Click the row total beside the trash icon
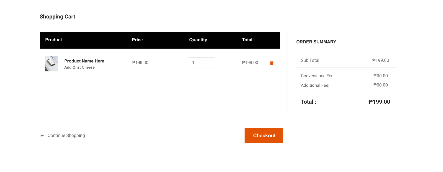This screenshot has height=172, width=443. tap(250, 62)
